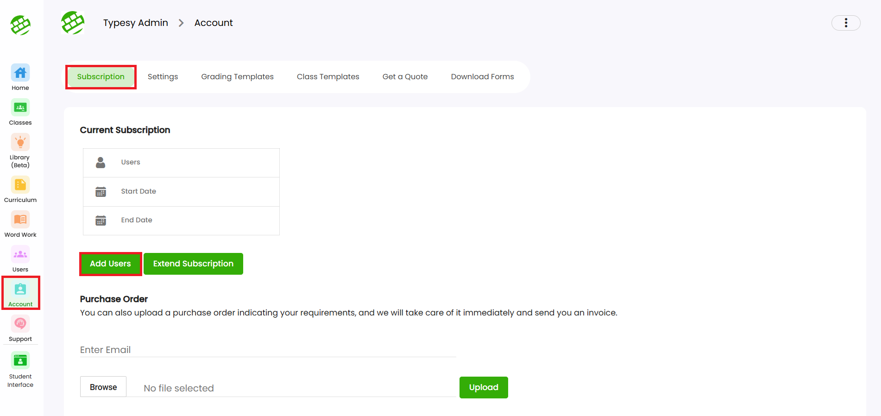Click the Typesy logo in header
This screenshot has width=881, height=416.
click(73, 23)
